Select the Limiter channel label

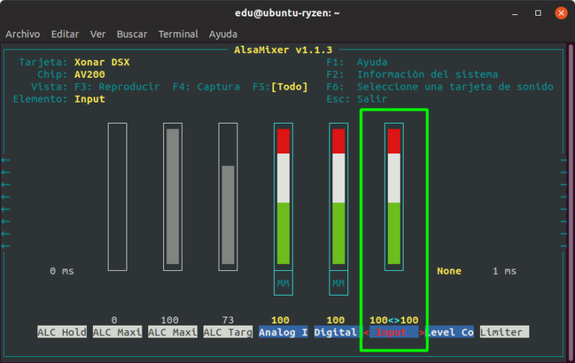[504, 332]
